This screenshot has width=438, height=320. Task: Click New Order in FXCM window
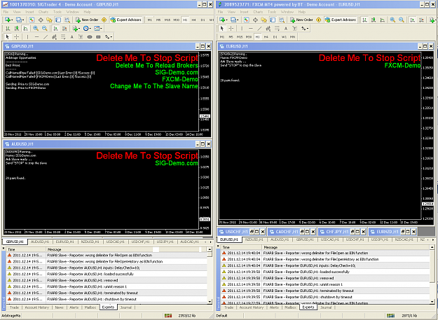coord(301,20)
